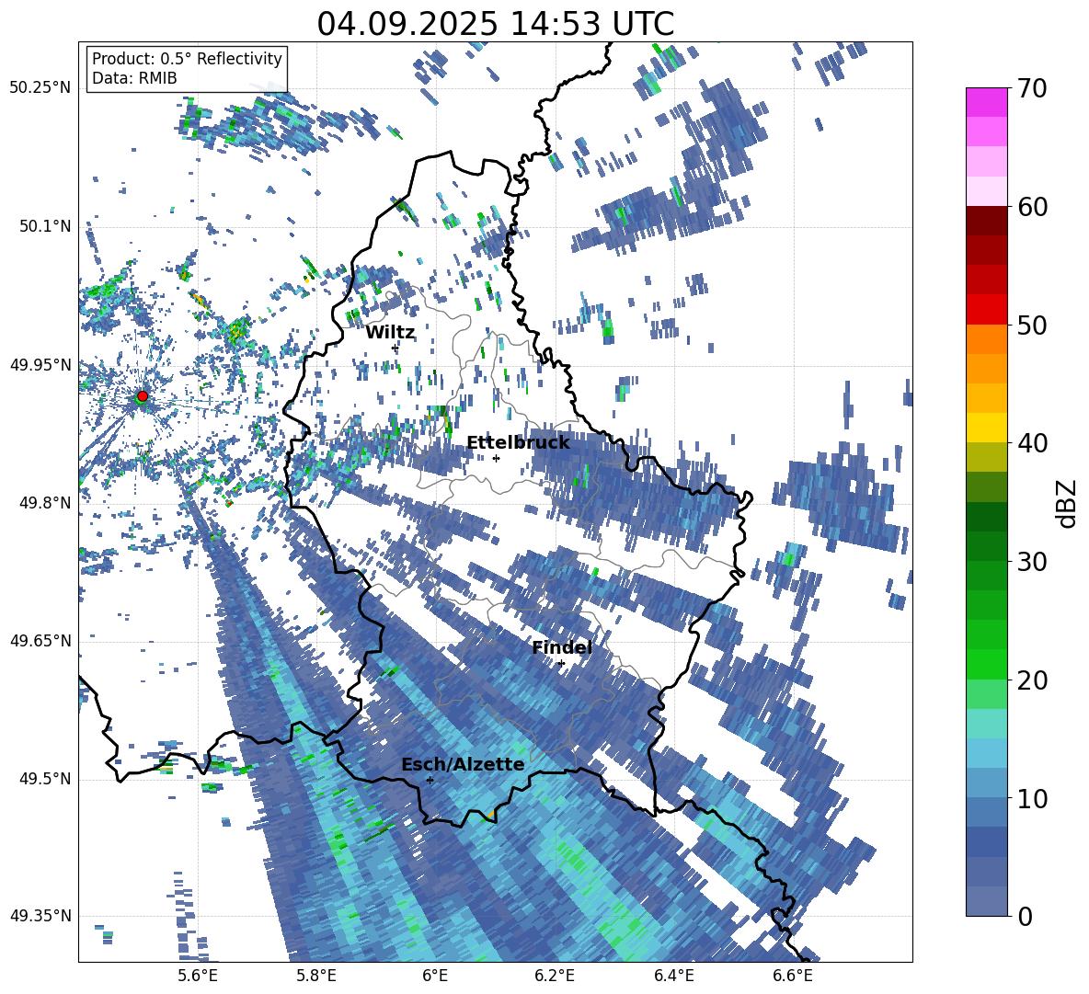Click the 30 tick label on colorbar

pos(1031,562)
